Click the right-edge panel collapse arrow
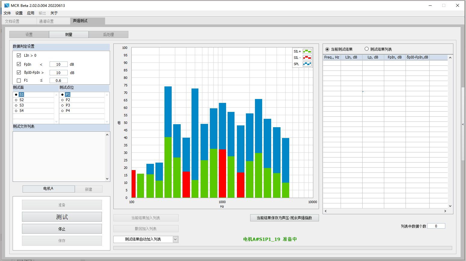The height and width of the screenshot is (261, 466). [x=463, y=124]
